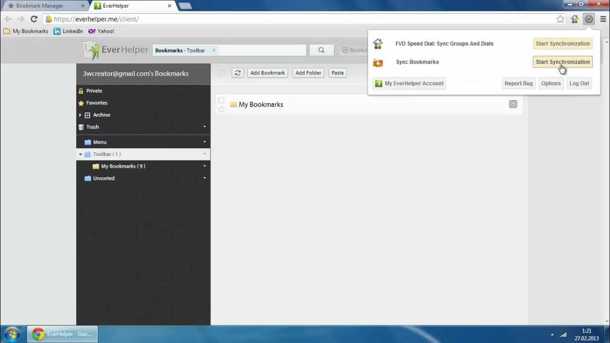
Task: Open My Bookmarks folder in bookmarks bar
Action: pos(26,31)
